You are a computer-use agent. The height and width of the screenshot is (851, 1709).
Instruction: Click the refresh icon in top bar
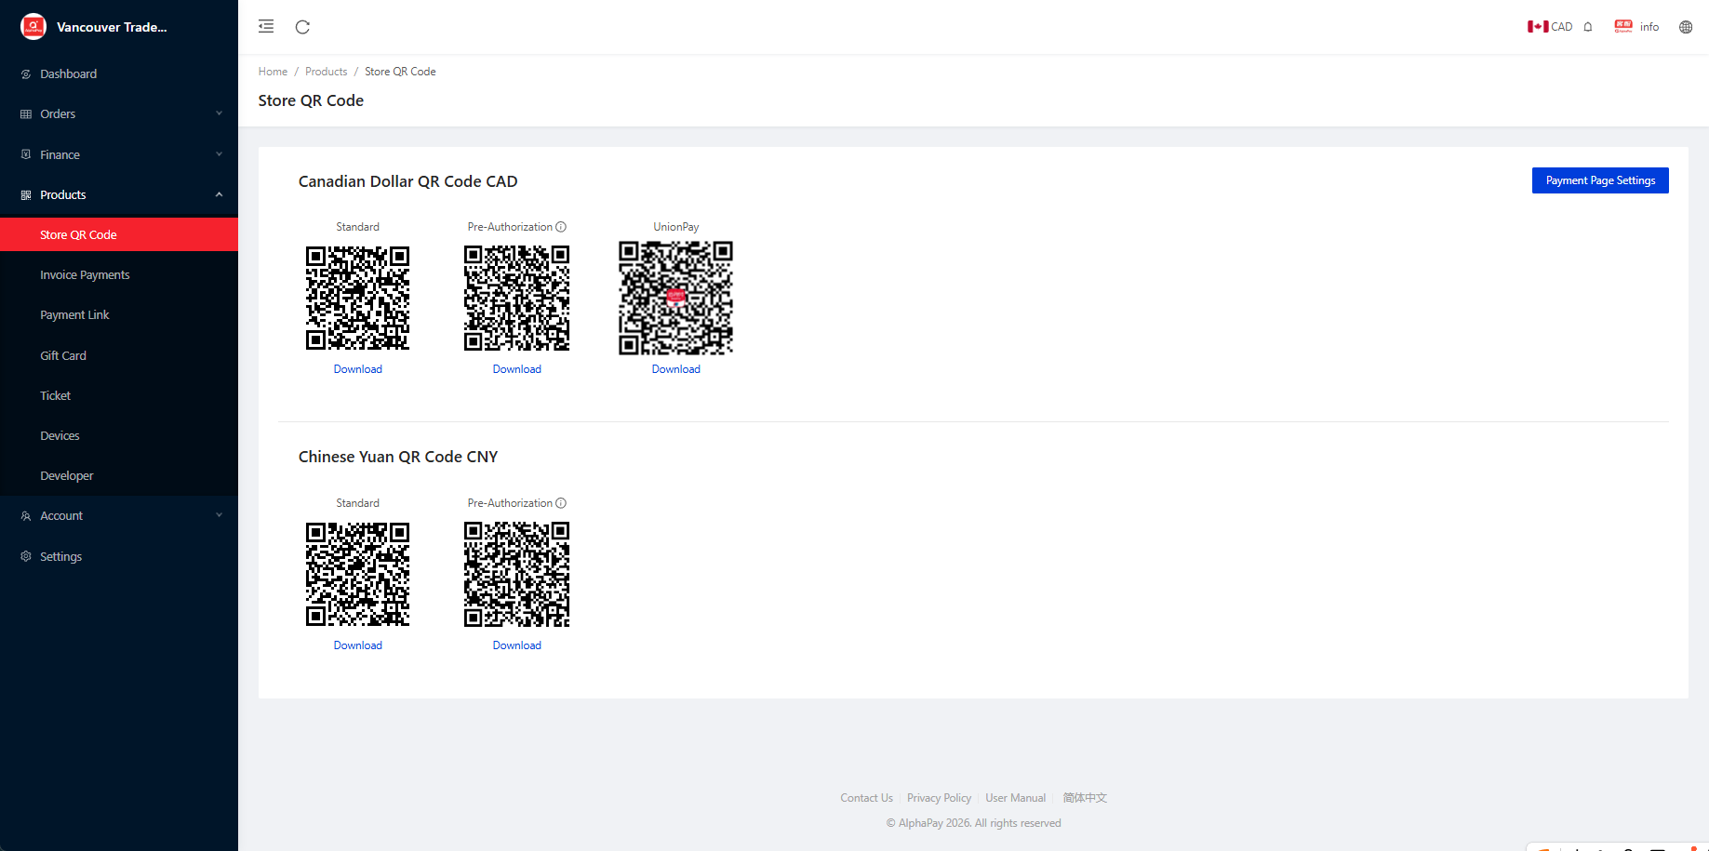coord(302,27)
